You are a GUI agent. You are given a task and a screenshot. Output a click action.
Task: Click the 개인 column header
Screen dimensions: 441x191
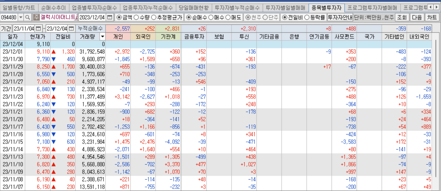tap(118, 37)
